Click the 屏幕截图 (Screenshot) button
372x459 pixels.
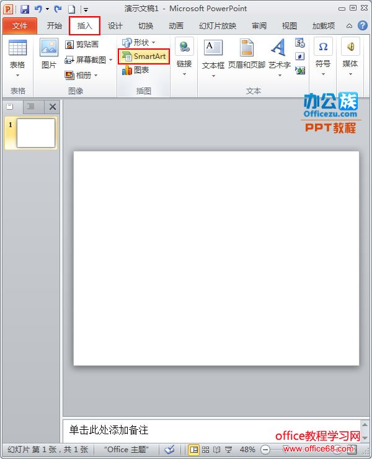85,60
